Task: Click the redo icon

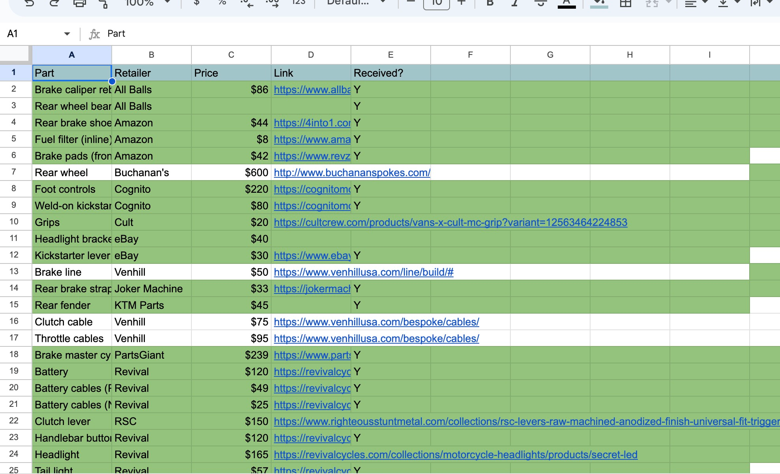Action: pos(54,3)
